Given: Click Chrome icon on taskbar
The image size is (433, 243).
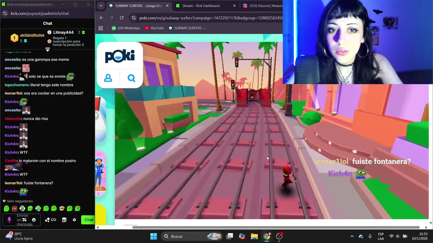Looking at the screenshot, I should click(x=267, y=236).
